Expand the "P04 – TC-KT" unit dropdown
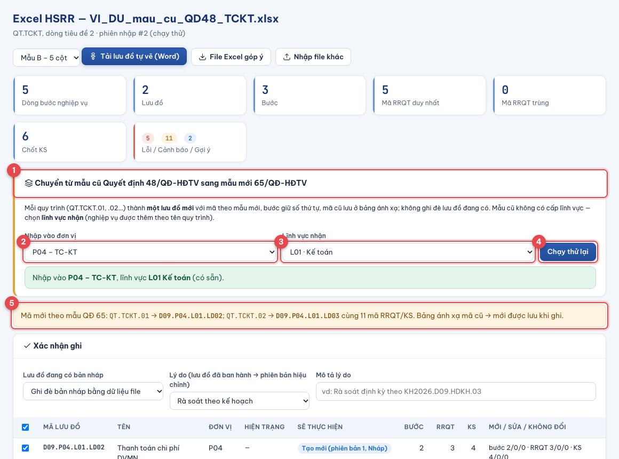 pos(150,252)
